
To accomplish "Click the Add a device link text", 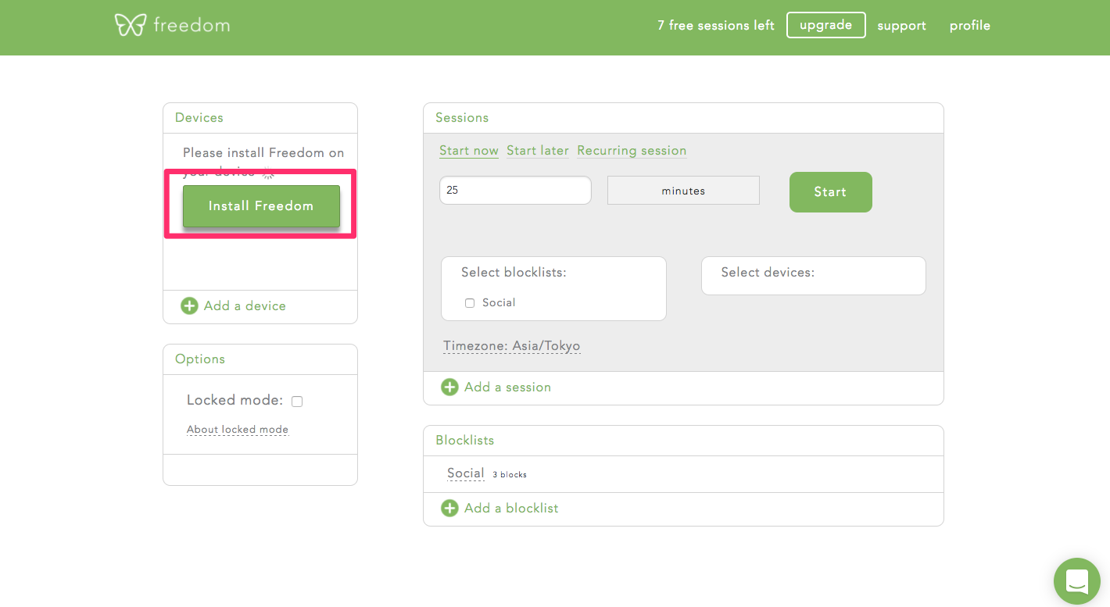I will (245, 305).
